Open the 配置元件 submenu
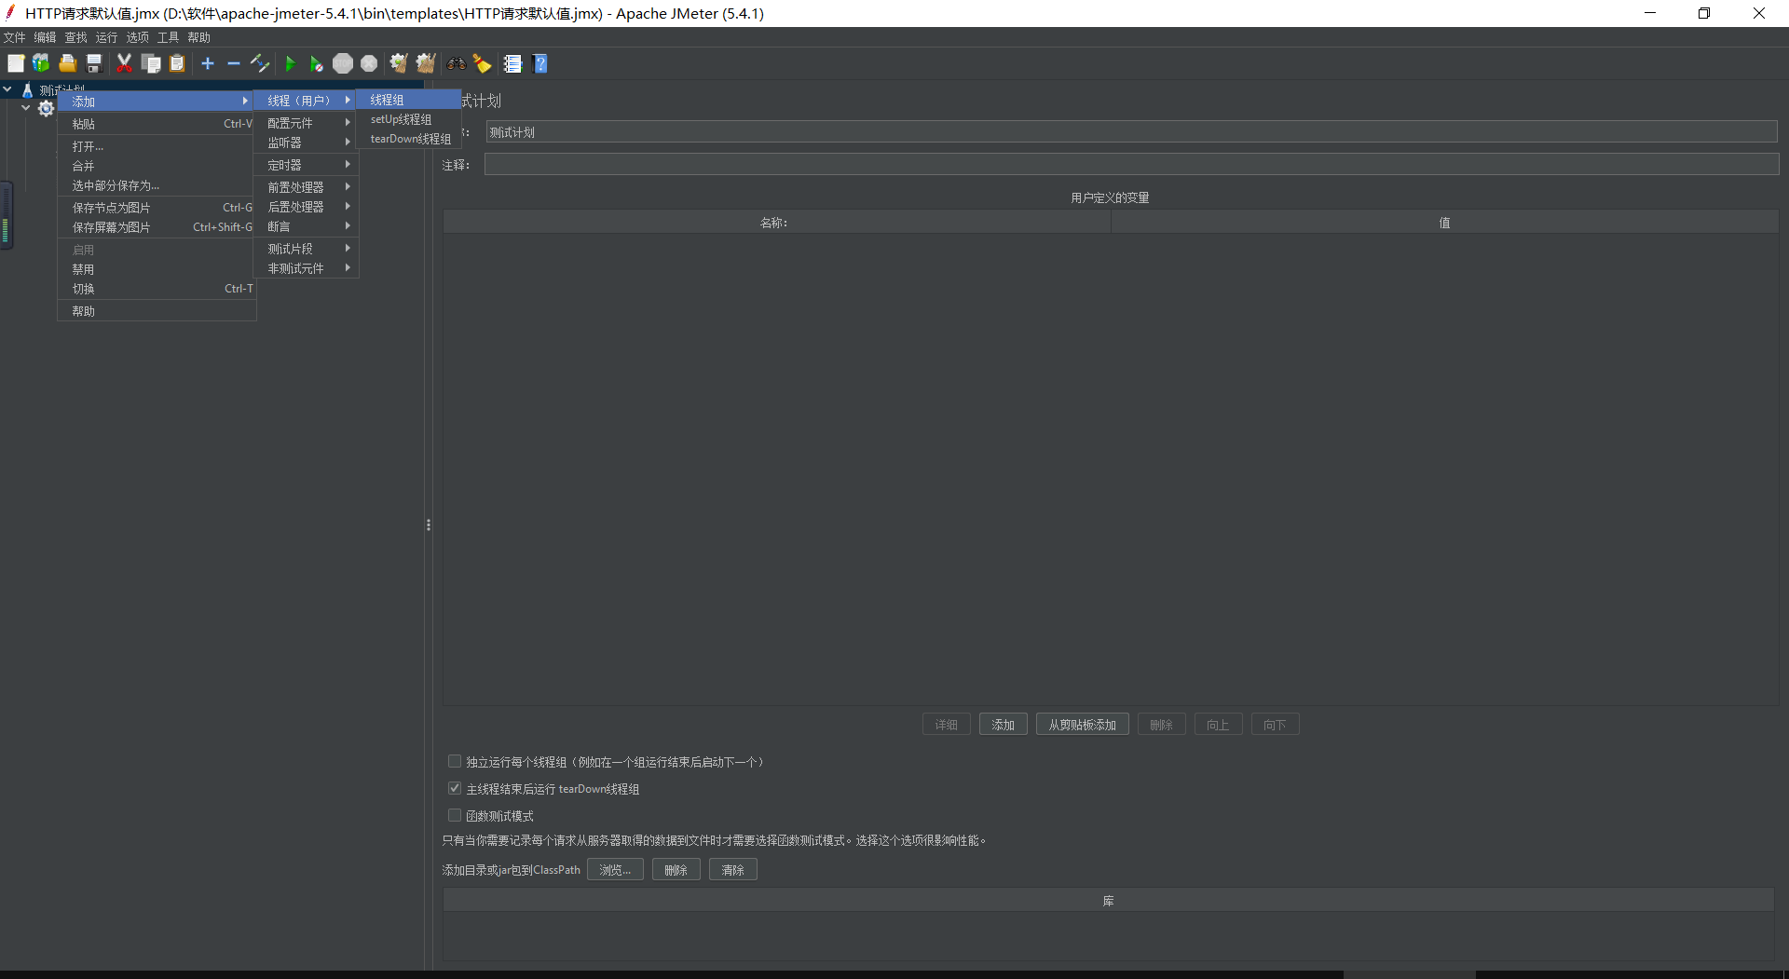 click(292, 122)
